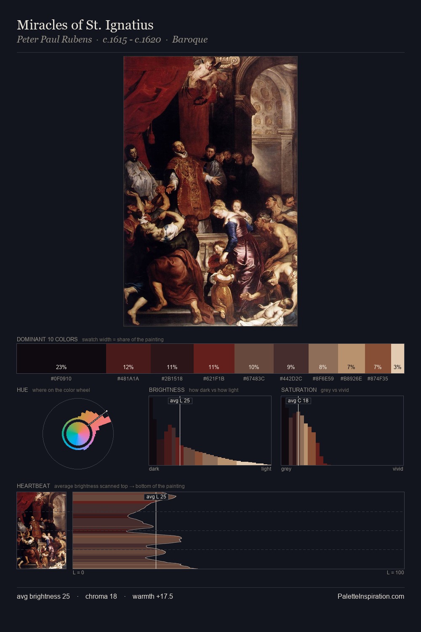Image resolution: width=421 pixels, height=632 pixels.
Task: Click the L = 100 axis label
Action: 395,573
